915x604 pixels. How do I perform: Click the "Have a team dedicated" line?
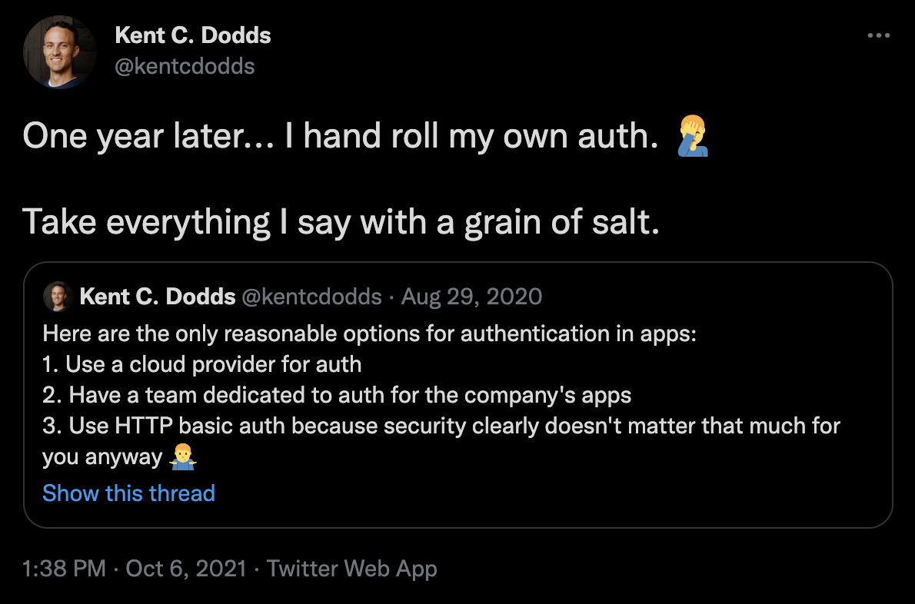pyautogui.click(x=337, y=395)
